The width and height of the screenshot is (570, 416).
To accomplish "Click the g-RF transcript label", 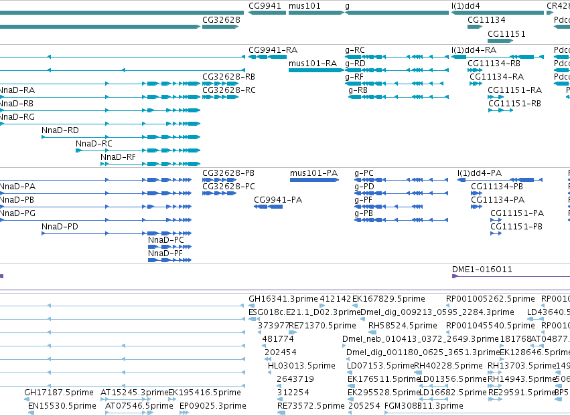I will [354, 77].
